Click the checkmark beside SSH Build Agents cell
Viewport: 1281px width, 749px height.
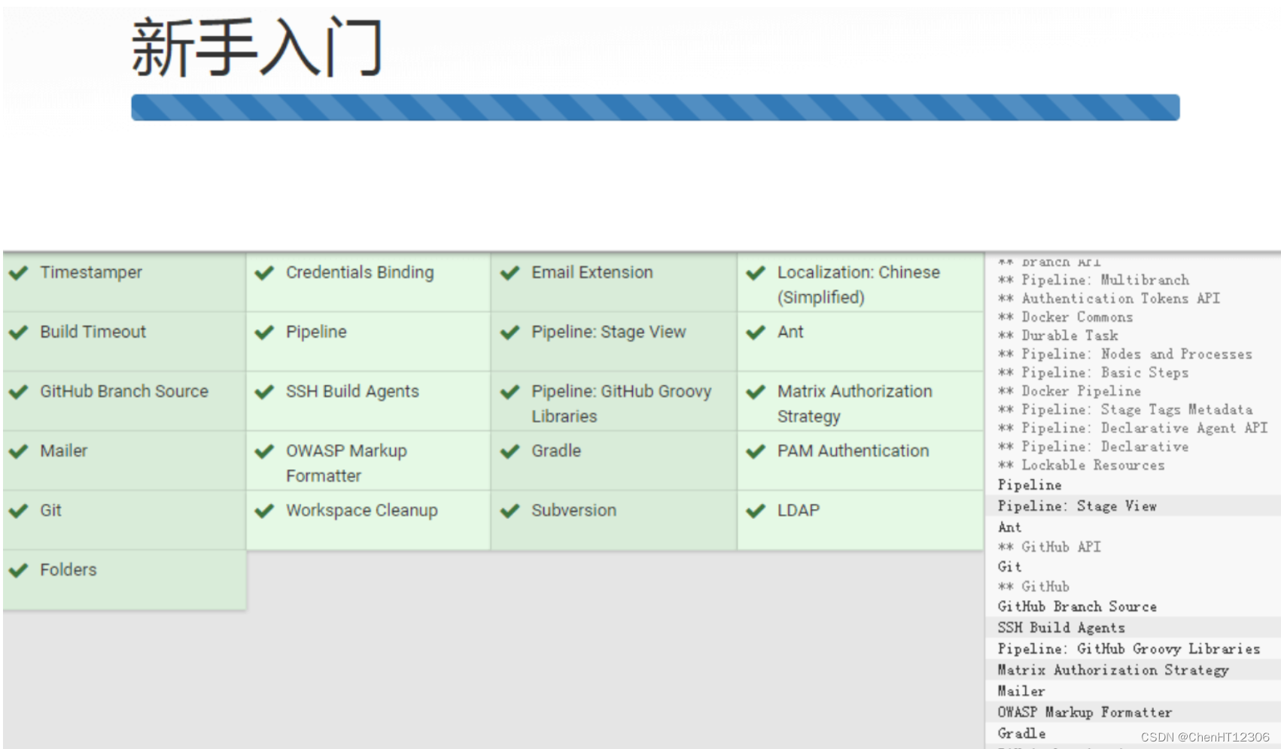tap(264, 392)
